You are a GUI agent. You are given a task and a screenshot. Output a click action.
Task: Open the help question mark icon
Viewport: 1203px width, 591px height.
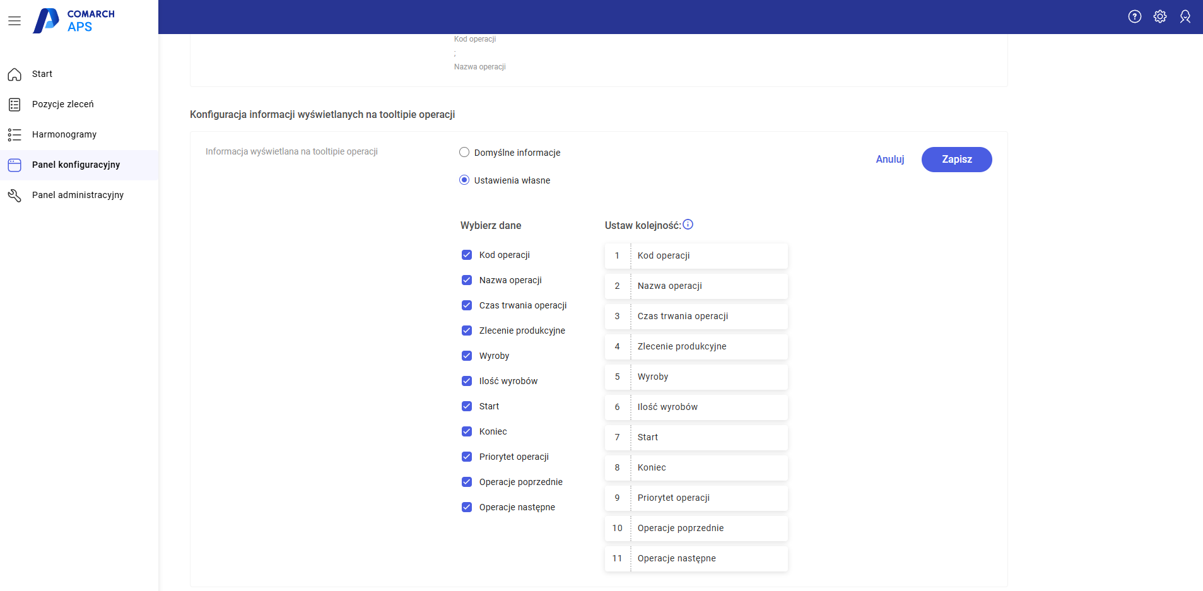coord(1134,17)
